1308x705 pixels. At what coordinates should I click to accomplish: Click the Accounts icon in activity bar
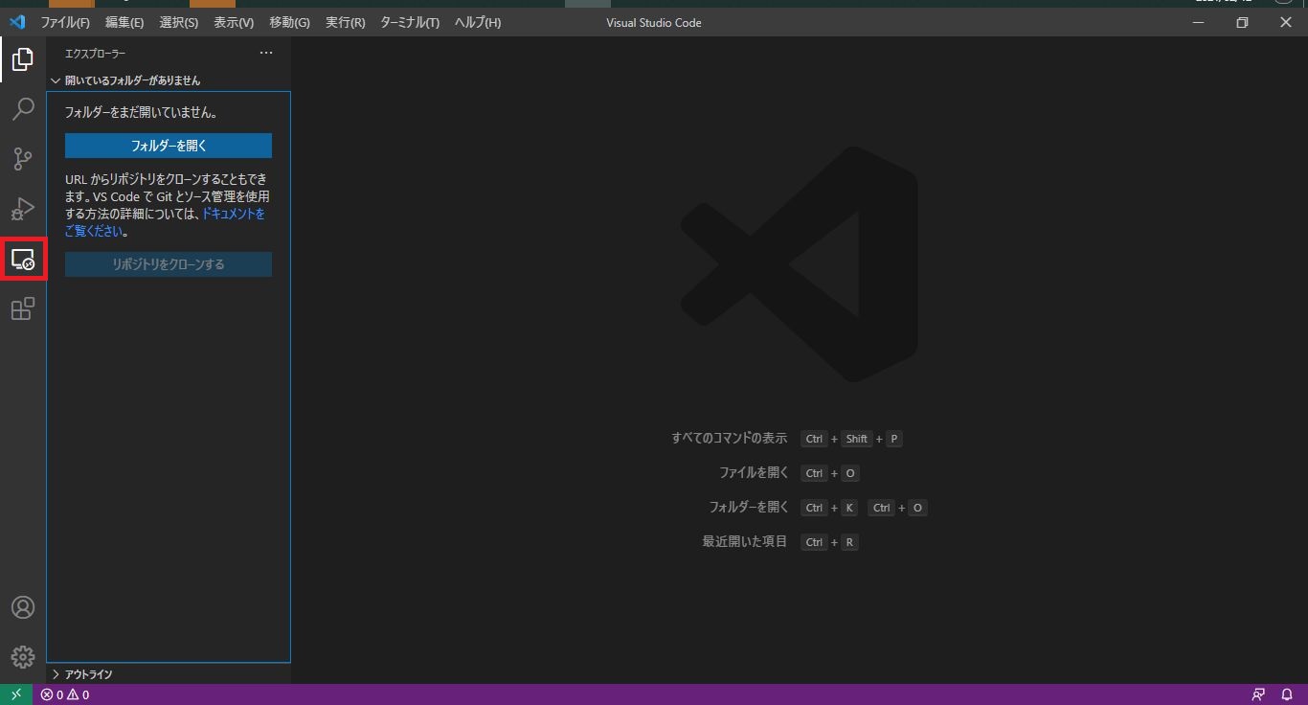coord(23,606)
